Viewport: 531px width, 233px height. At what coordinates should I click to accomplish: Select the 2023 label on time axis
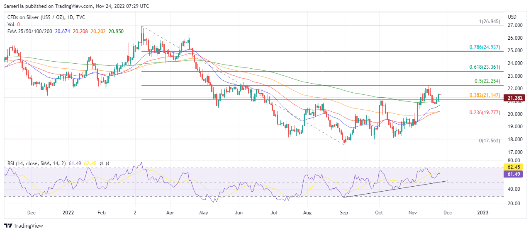pyautogui.click(x=482, y=212)
